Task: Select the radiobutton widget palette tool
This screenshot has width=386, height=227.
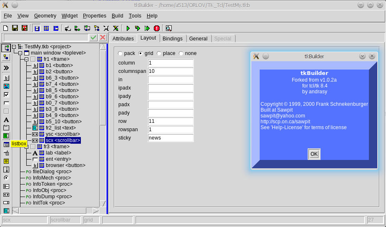Action: tap(6, 178)
